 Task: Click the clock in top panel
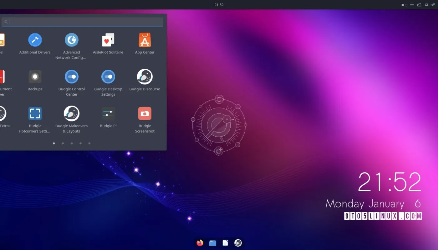coord(219,5)
